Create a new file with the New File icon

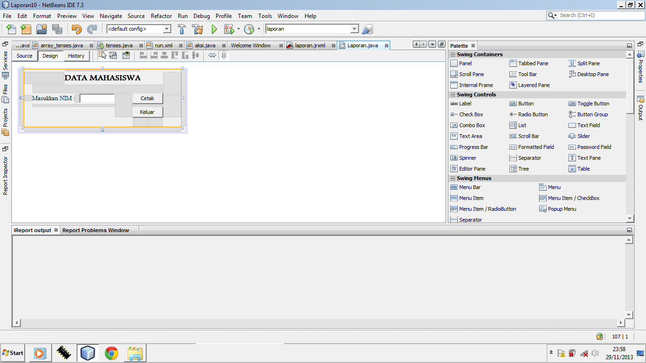coord(10,29)
